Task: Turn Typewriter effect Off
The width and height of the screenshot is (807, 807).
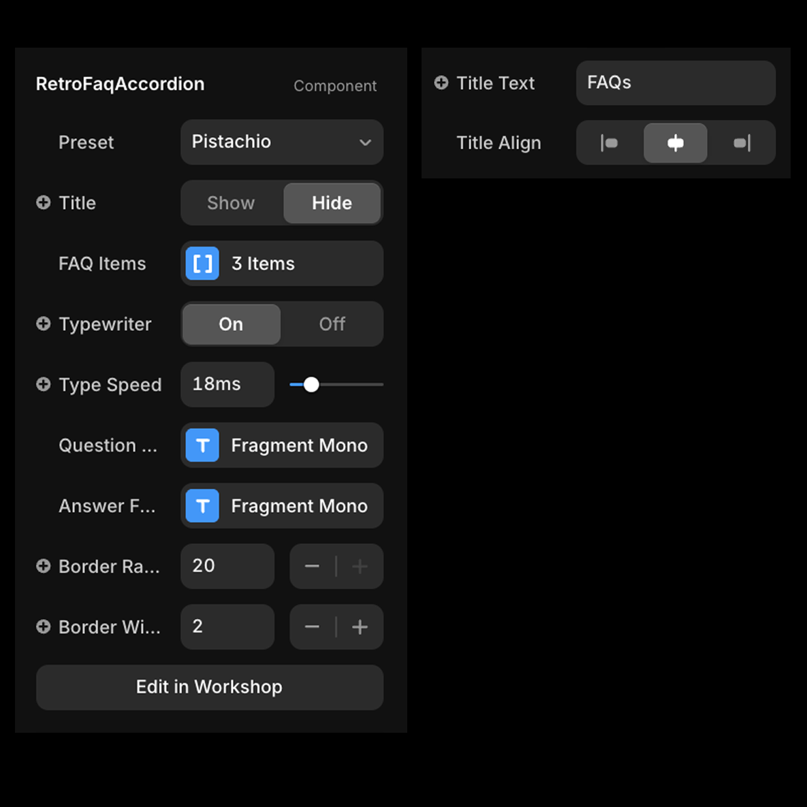Action: pos(332,324)
